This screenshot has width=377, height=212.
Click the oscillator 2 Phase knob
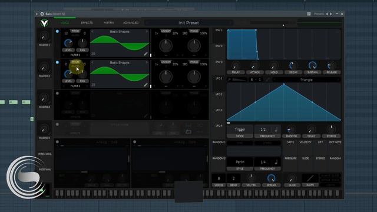pyautogui.click(x=194, y=77)
